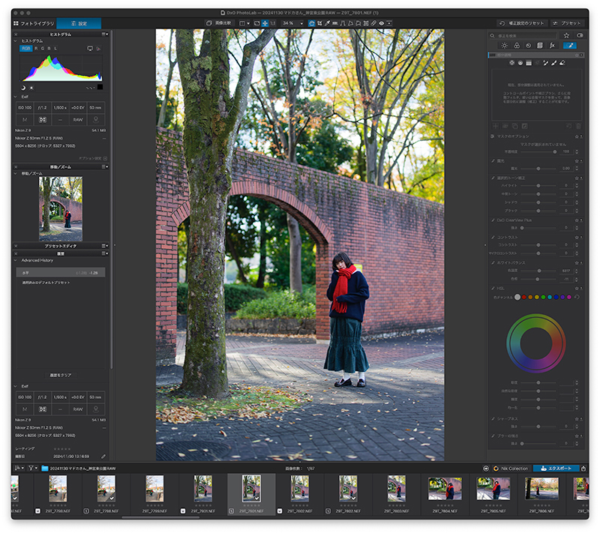This screenshot has height=533, width=600.
Task: Click the 画像比較 compare button
Action: (x=219, y=23)
